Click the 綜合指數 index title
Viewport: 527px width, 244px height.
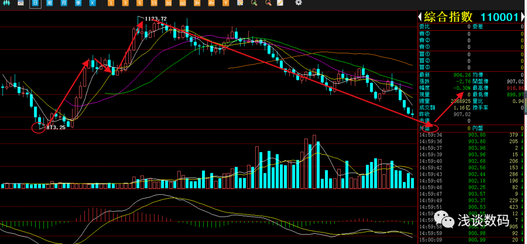(x=448, y=17)
